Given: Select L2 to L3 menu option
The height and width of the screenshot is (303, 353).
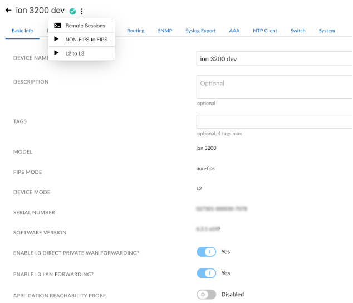Looking at the screenshot, I should coord(75,53).
